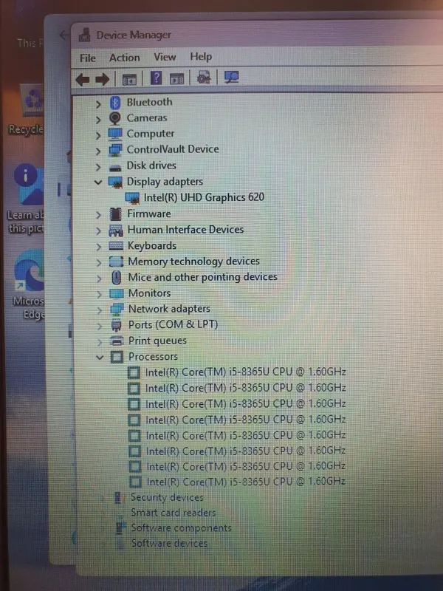Click the Display adapters icon

(115, 182)
